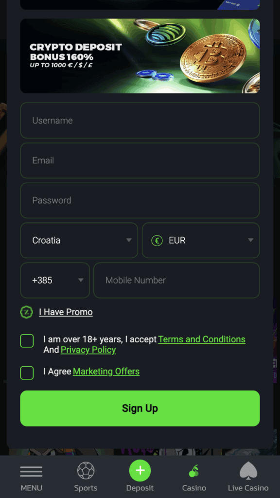Tick the over 18+ years checkbox

[x=27, y=341]
